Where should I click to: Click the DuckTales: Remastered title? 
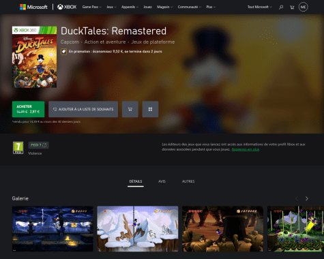(x=113, y=31)
